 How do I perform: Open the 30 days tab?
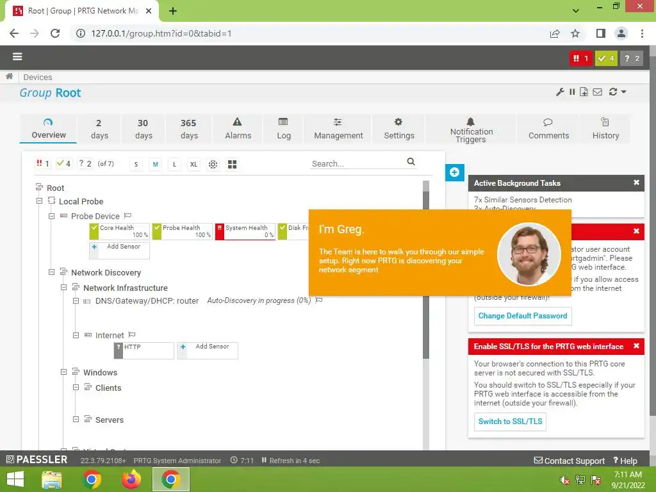click(143, 129)
